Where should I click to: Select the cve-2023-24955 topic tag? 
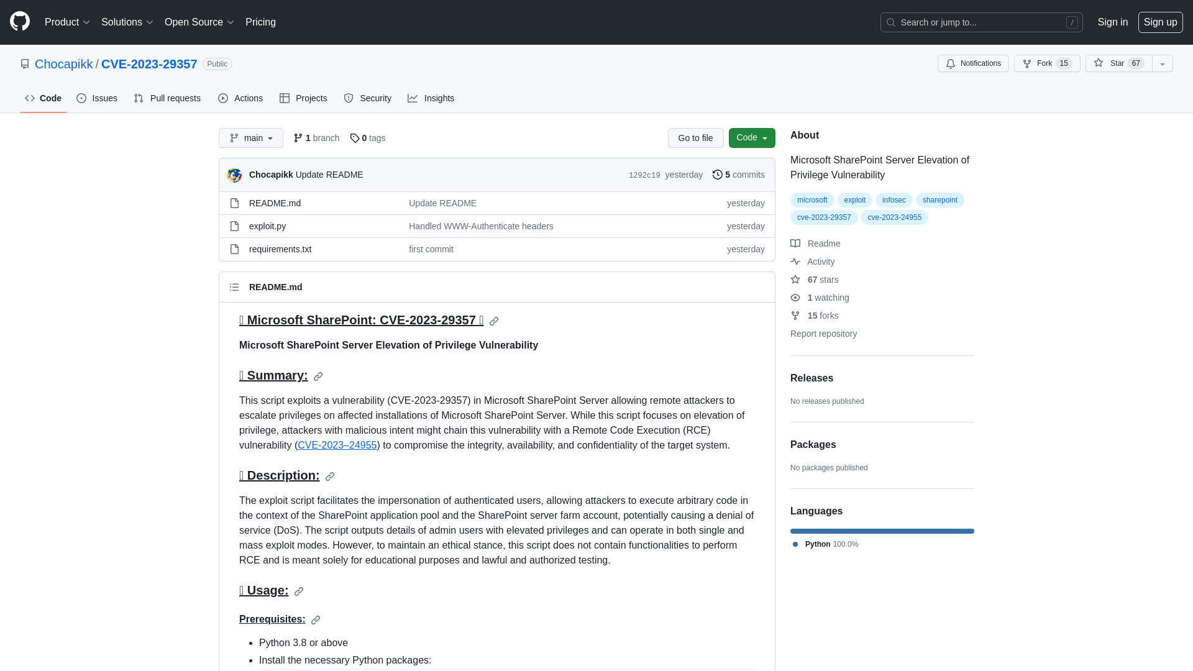(895, 217)
